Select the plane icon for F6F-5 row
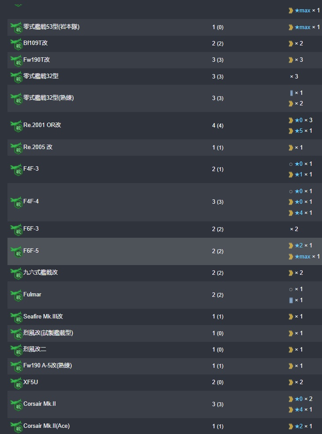The width and height of the screenshot is (322, 434). coord(16,251)
